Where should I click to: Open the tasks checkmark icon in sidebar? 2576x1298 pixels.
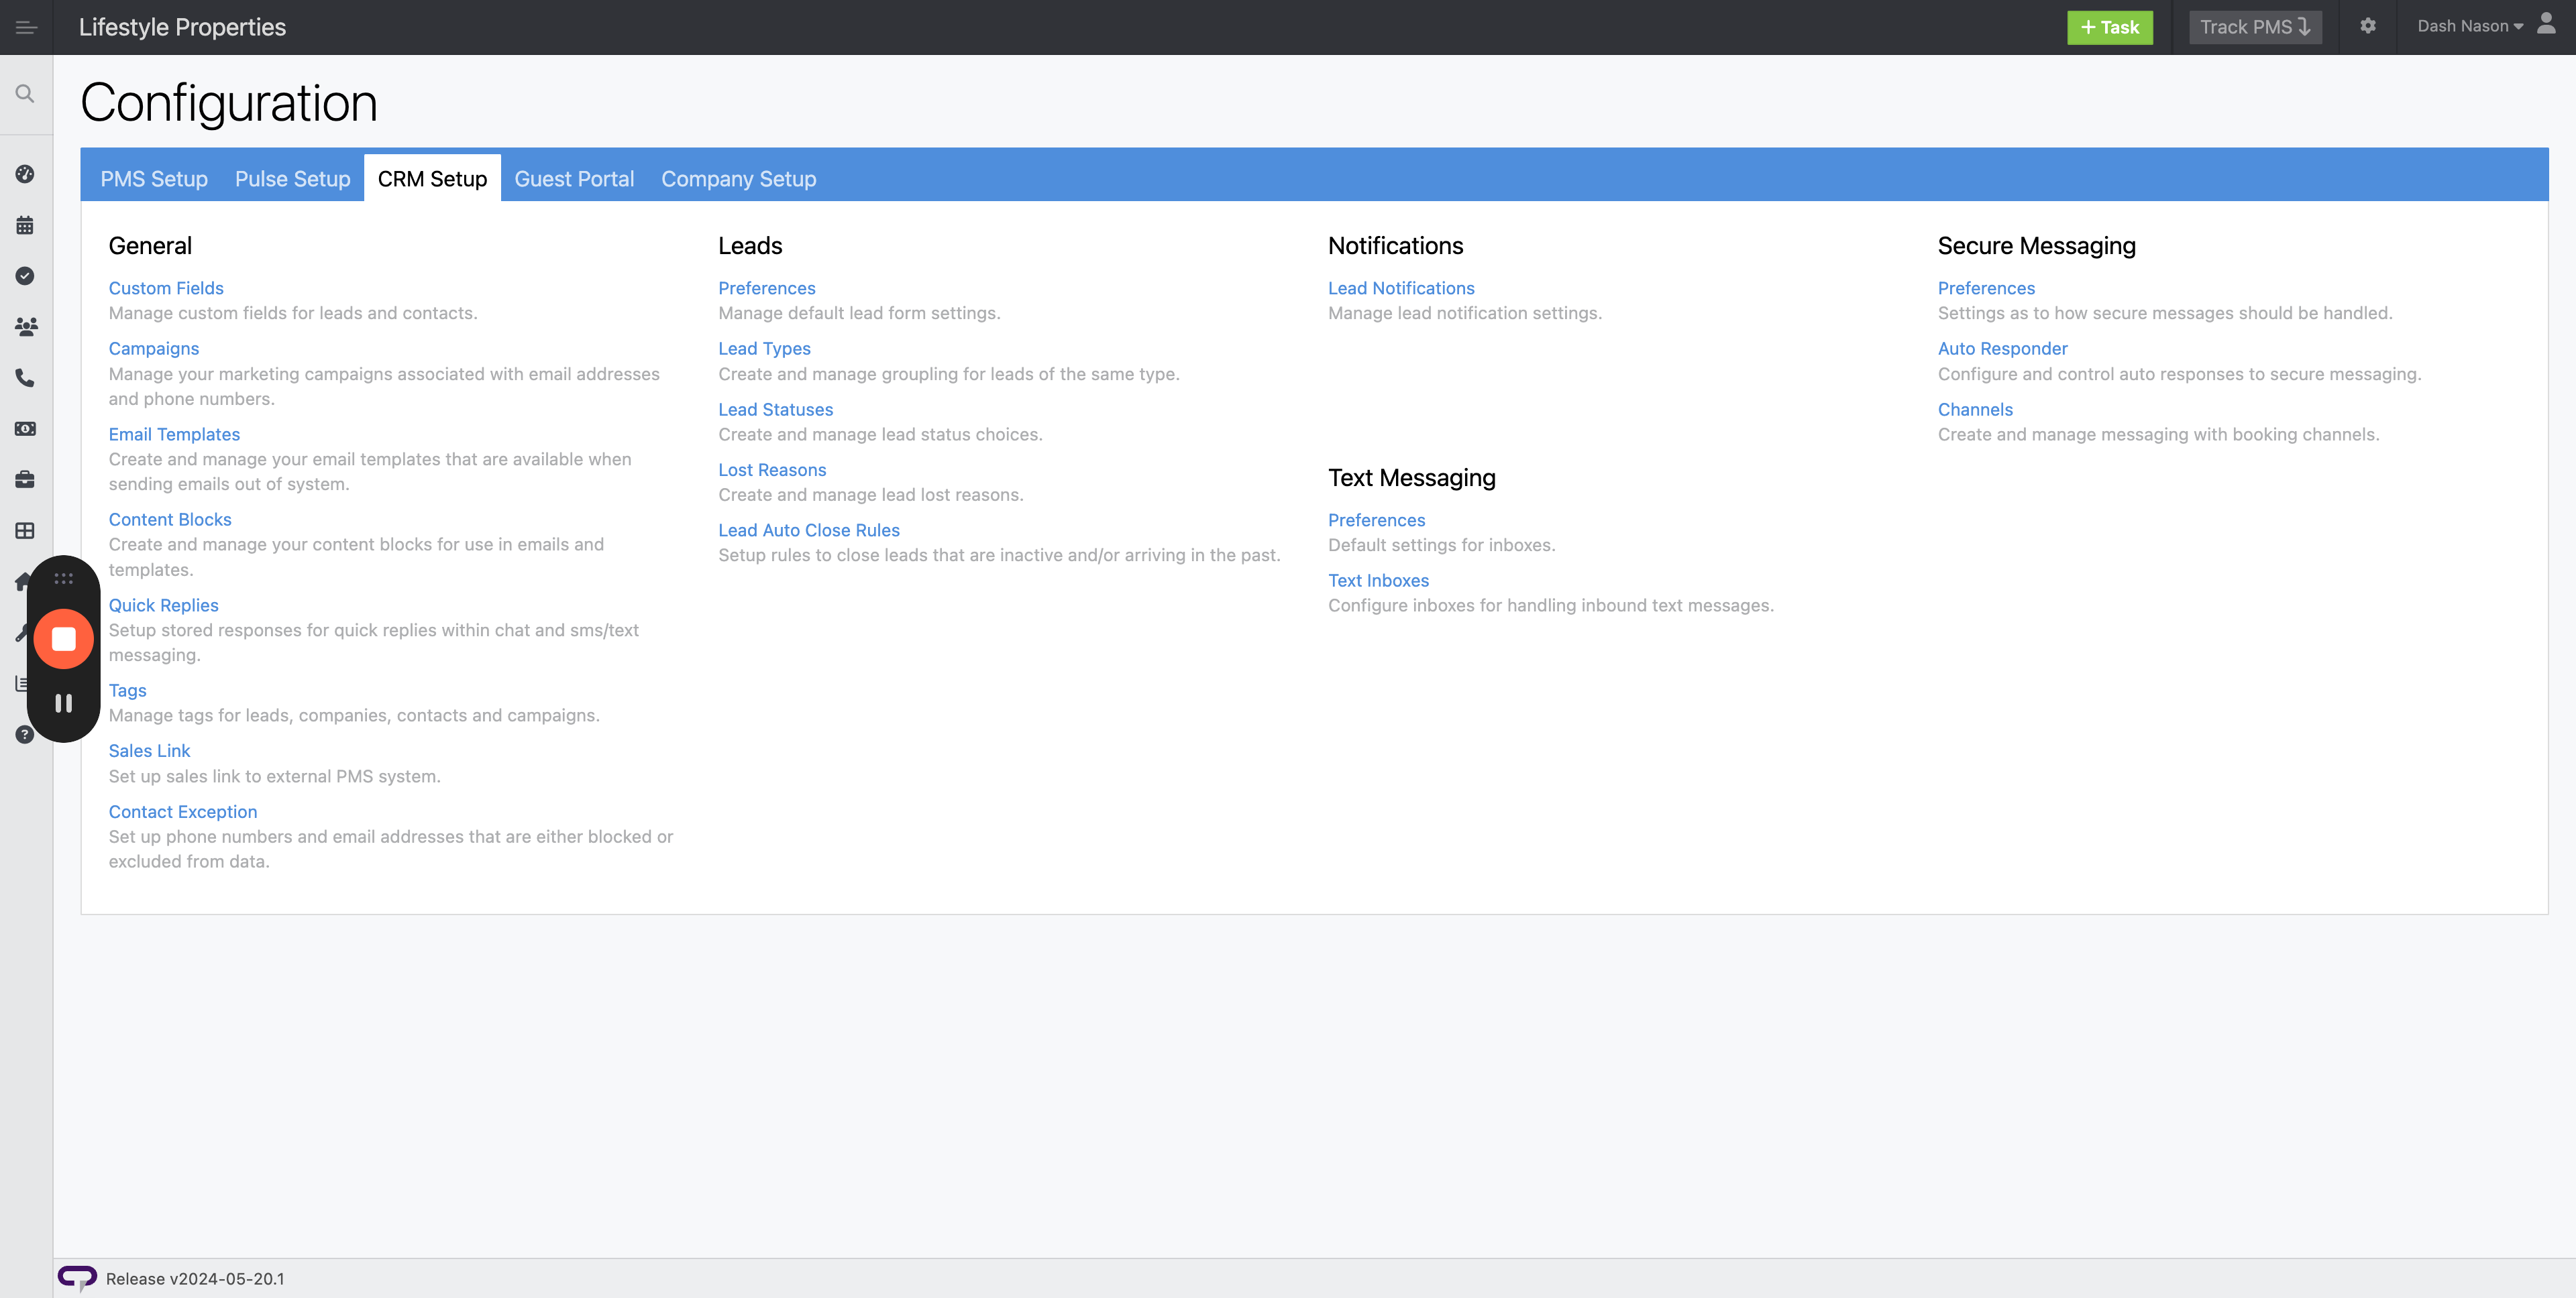click(25, 276)
